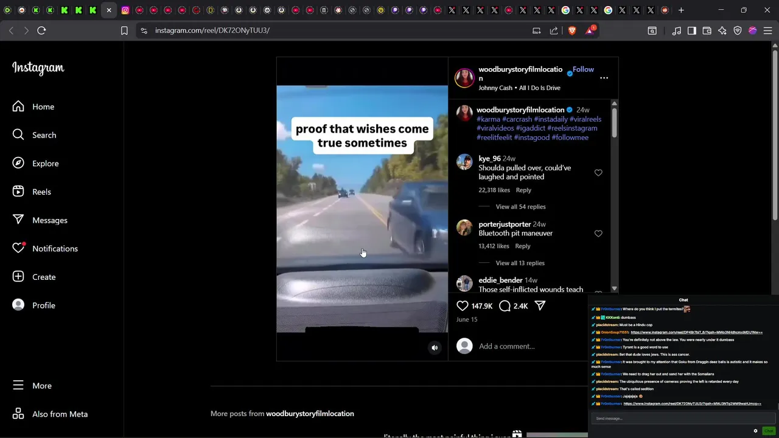Close the active browser tab
Image resolution: width=779 pixels, height=438 pixels.
(109, 10)
